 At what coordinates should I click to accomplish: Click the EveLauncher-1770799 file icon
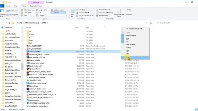point(28,57)
